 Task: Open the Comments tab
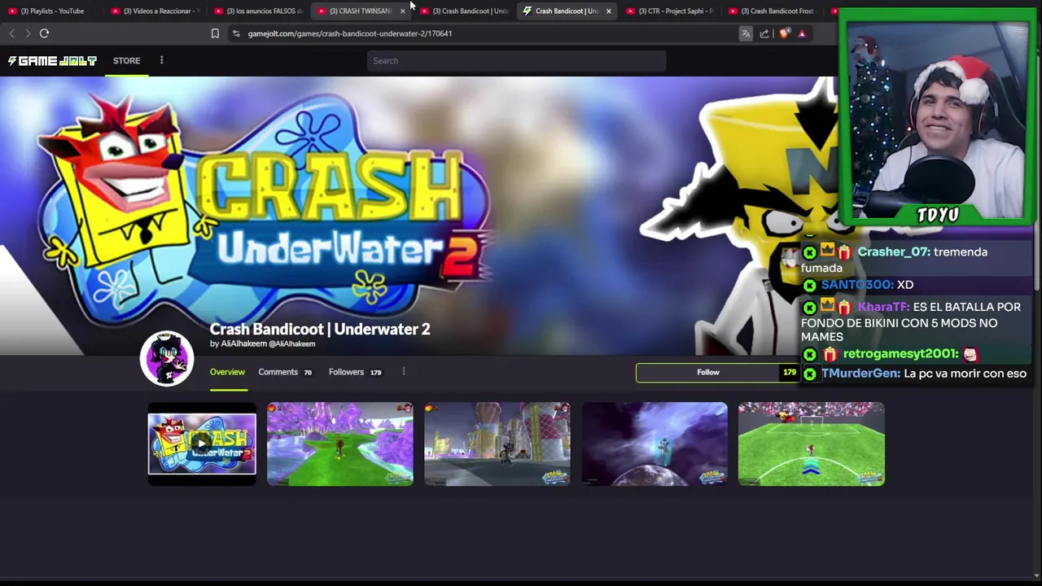pyautogui.click(x=285, y=372)
